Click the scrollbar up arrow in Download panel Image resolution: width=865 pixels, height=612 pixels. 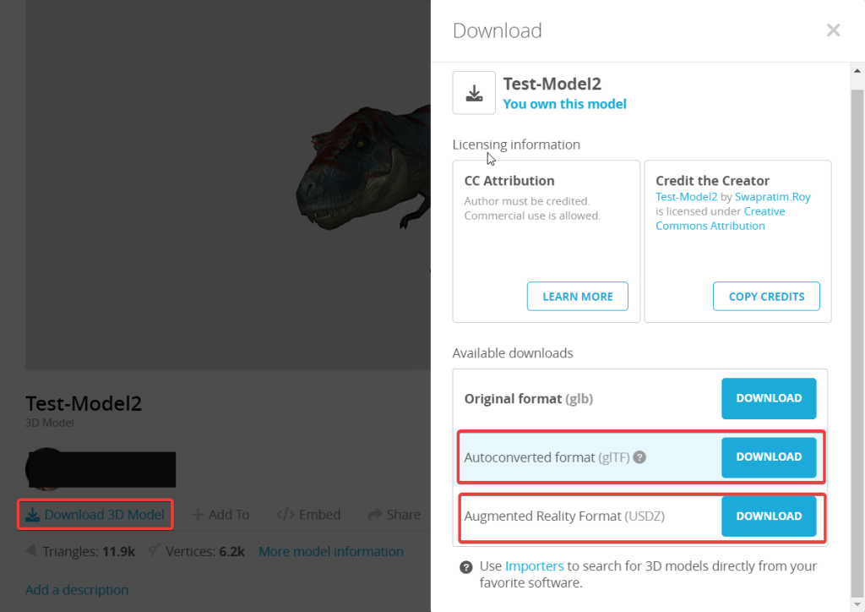pos(857,71)
